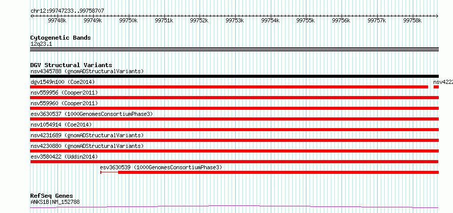Click the 99751k ruler tick label
453x213 pixels.
164,20
